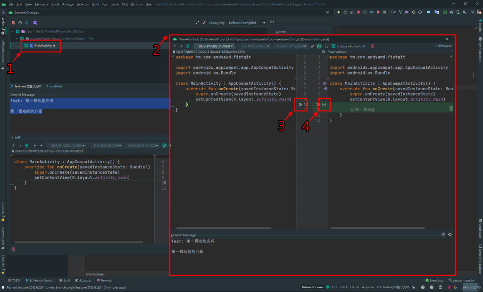Open the VCS menu
This screenshot has height=292, width=483.
(x=125, y=4)
